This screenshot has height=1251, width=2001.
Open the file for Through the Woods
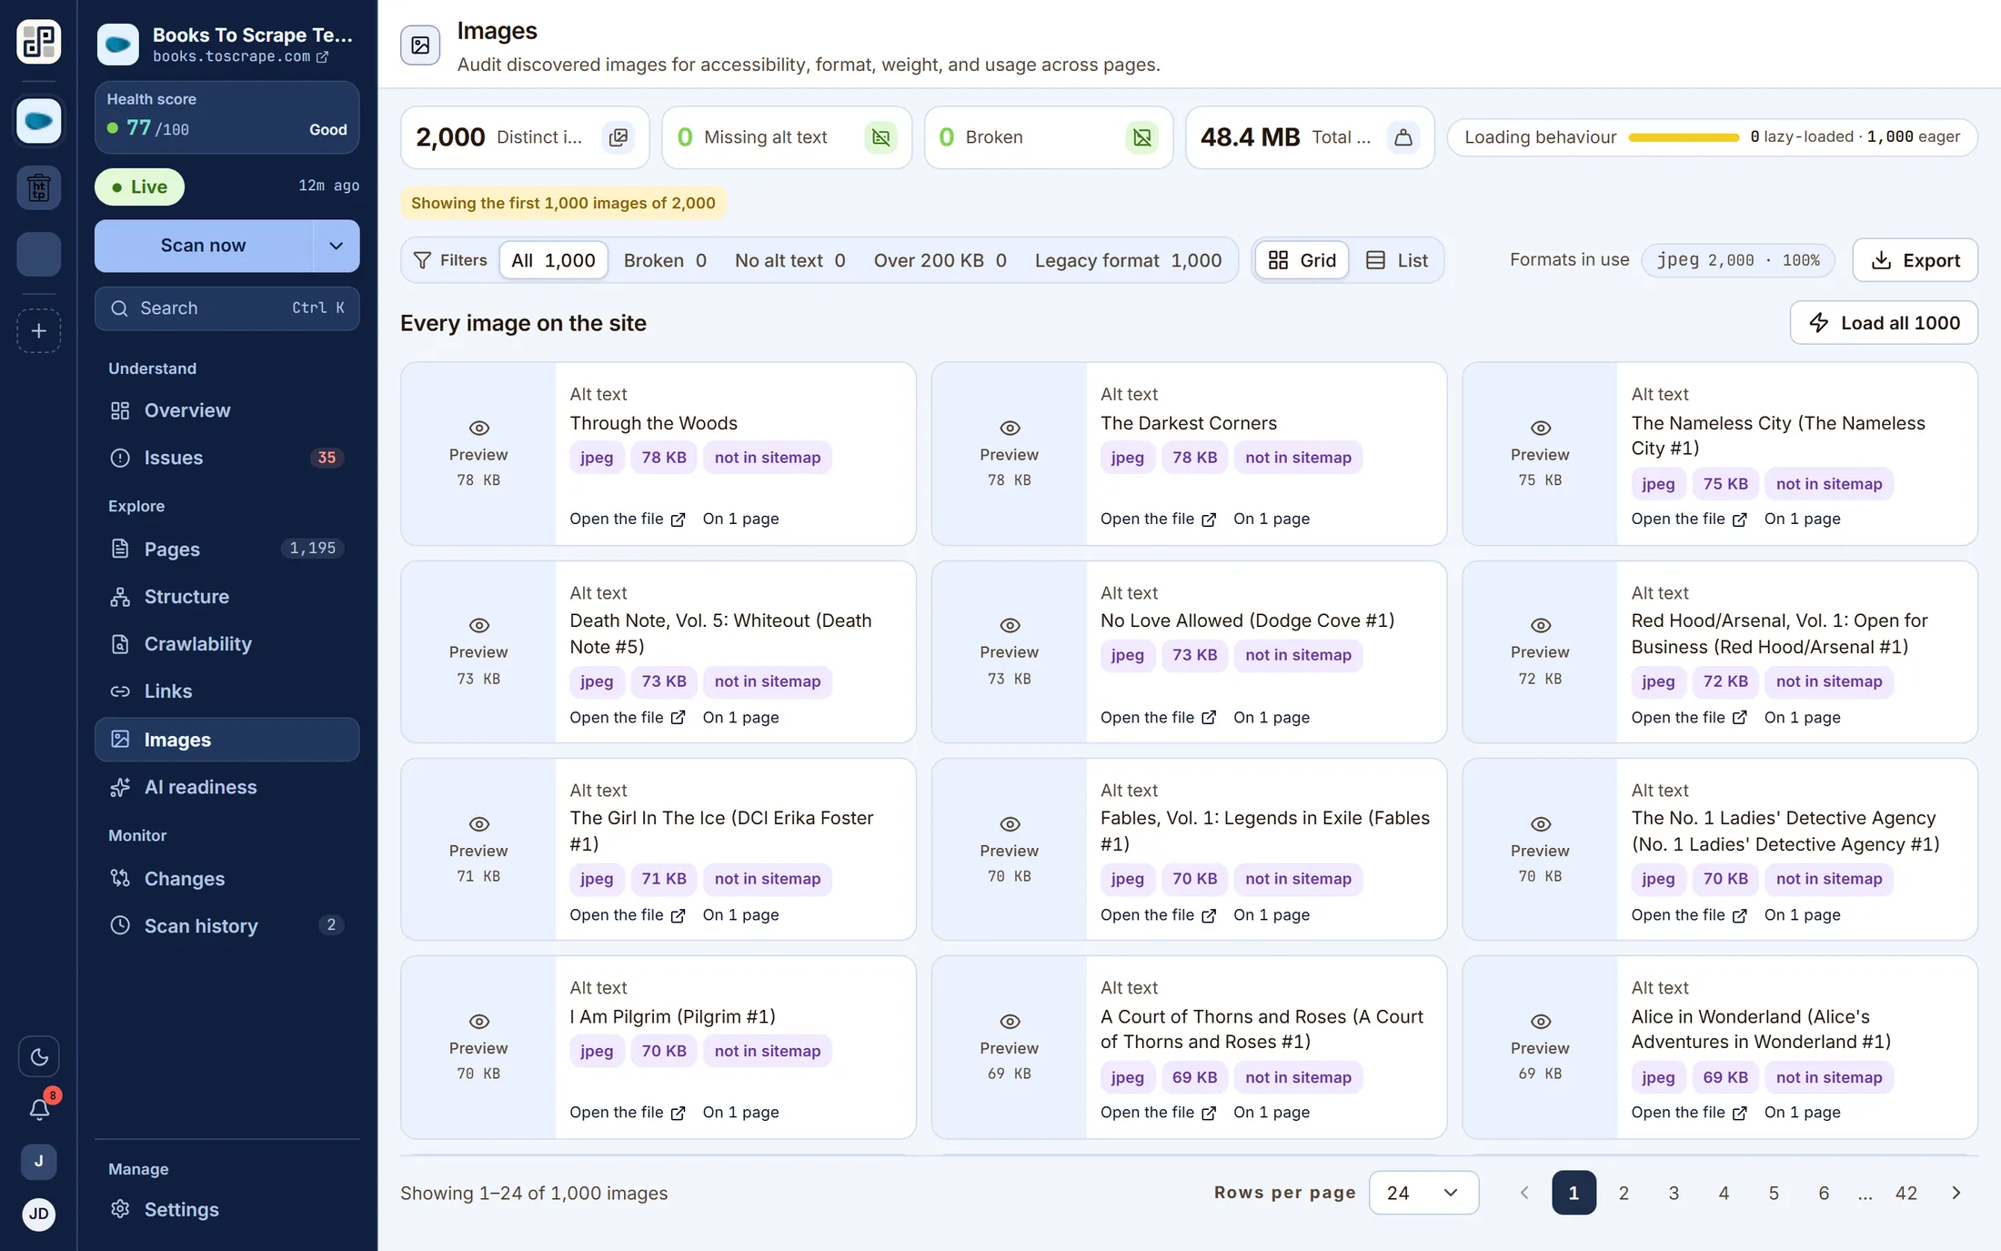click(x=628, y=519)
